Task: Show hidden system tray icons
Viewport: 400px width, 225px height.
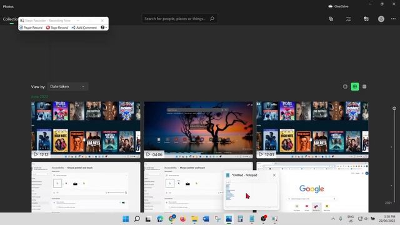Action: click(333, 219)
